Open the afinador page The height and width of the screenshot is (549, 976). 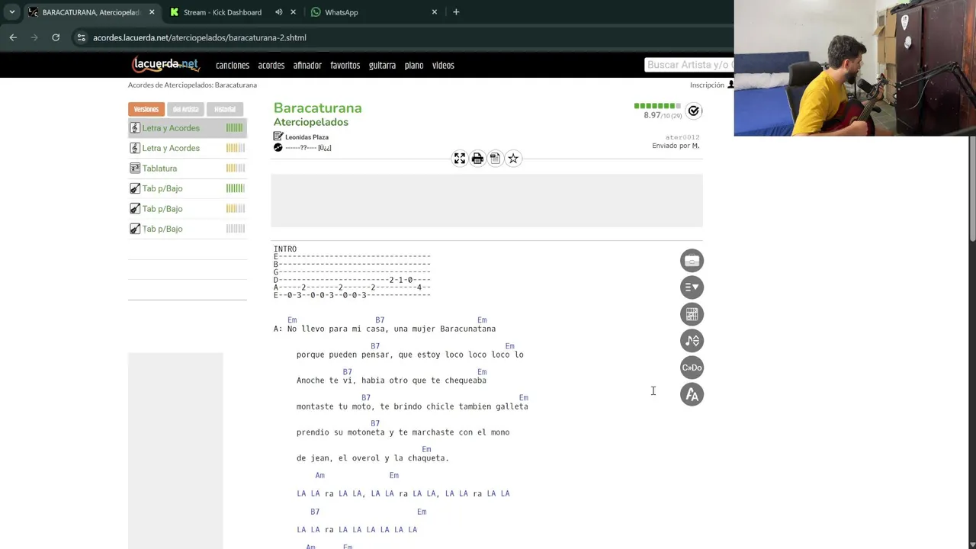coord(307,66)
